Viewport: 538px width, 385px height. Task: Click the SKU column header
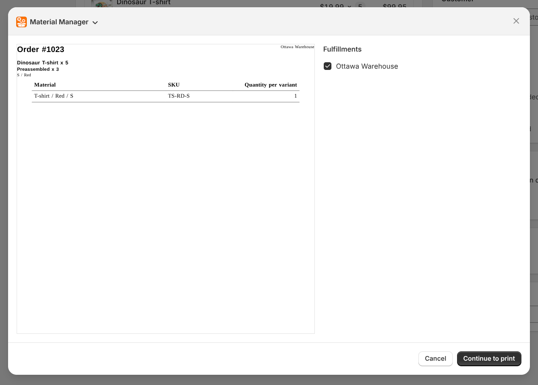coord(174,84)
